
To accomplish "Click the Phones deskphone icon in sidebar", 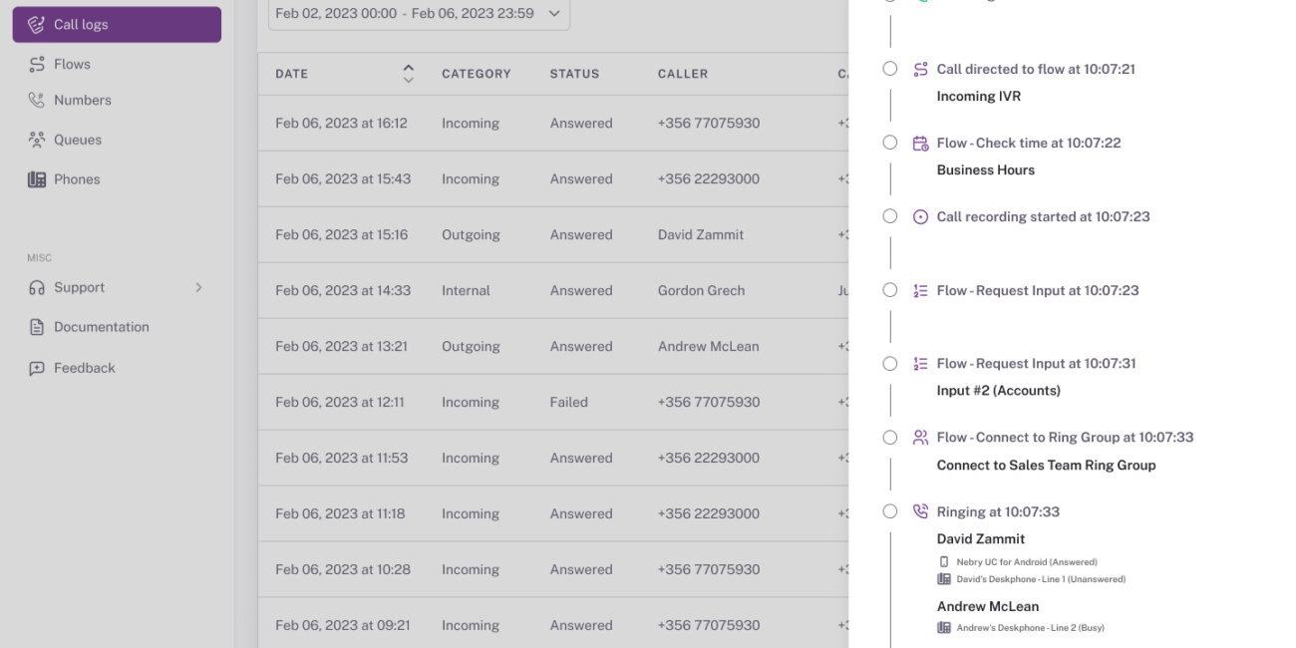I will [37, 179].
